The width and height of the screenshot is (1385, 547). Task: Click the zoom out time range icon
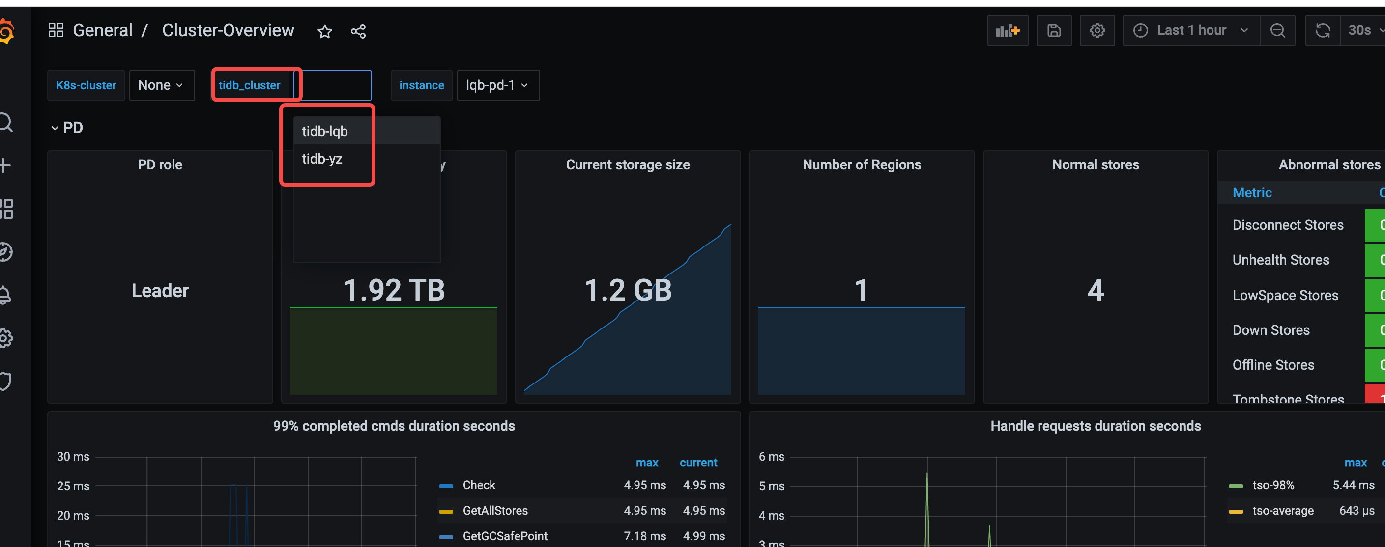click(x=1277, y=30)
